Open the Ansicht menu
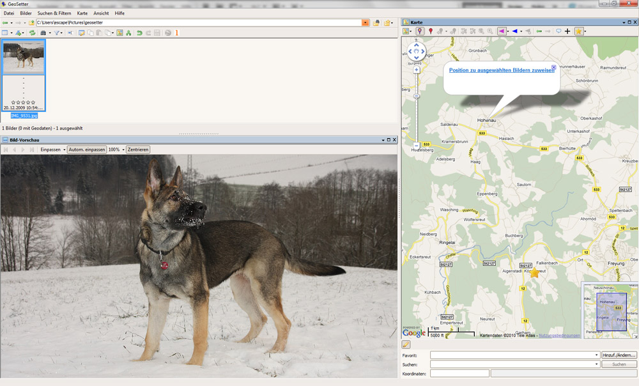 pyautogui.click(x=101, y=13)
